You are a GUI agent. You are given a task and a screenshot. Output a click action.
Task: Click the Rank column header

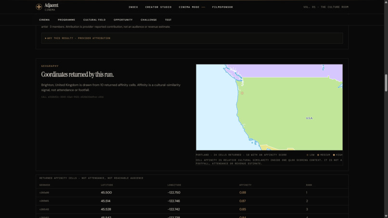point(309,185)
